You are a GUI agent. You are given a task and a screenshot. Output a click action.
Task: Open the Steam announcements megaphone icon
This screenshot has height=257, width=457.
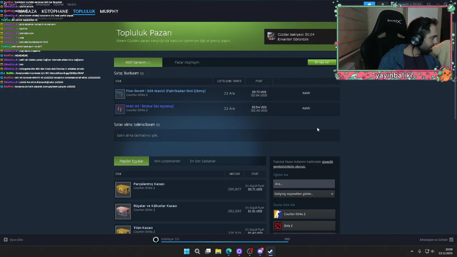coord(370,4)
